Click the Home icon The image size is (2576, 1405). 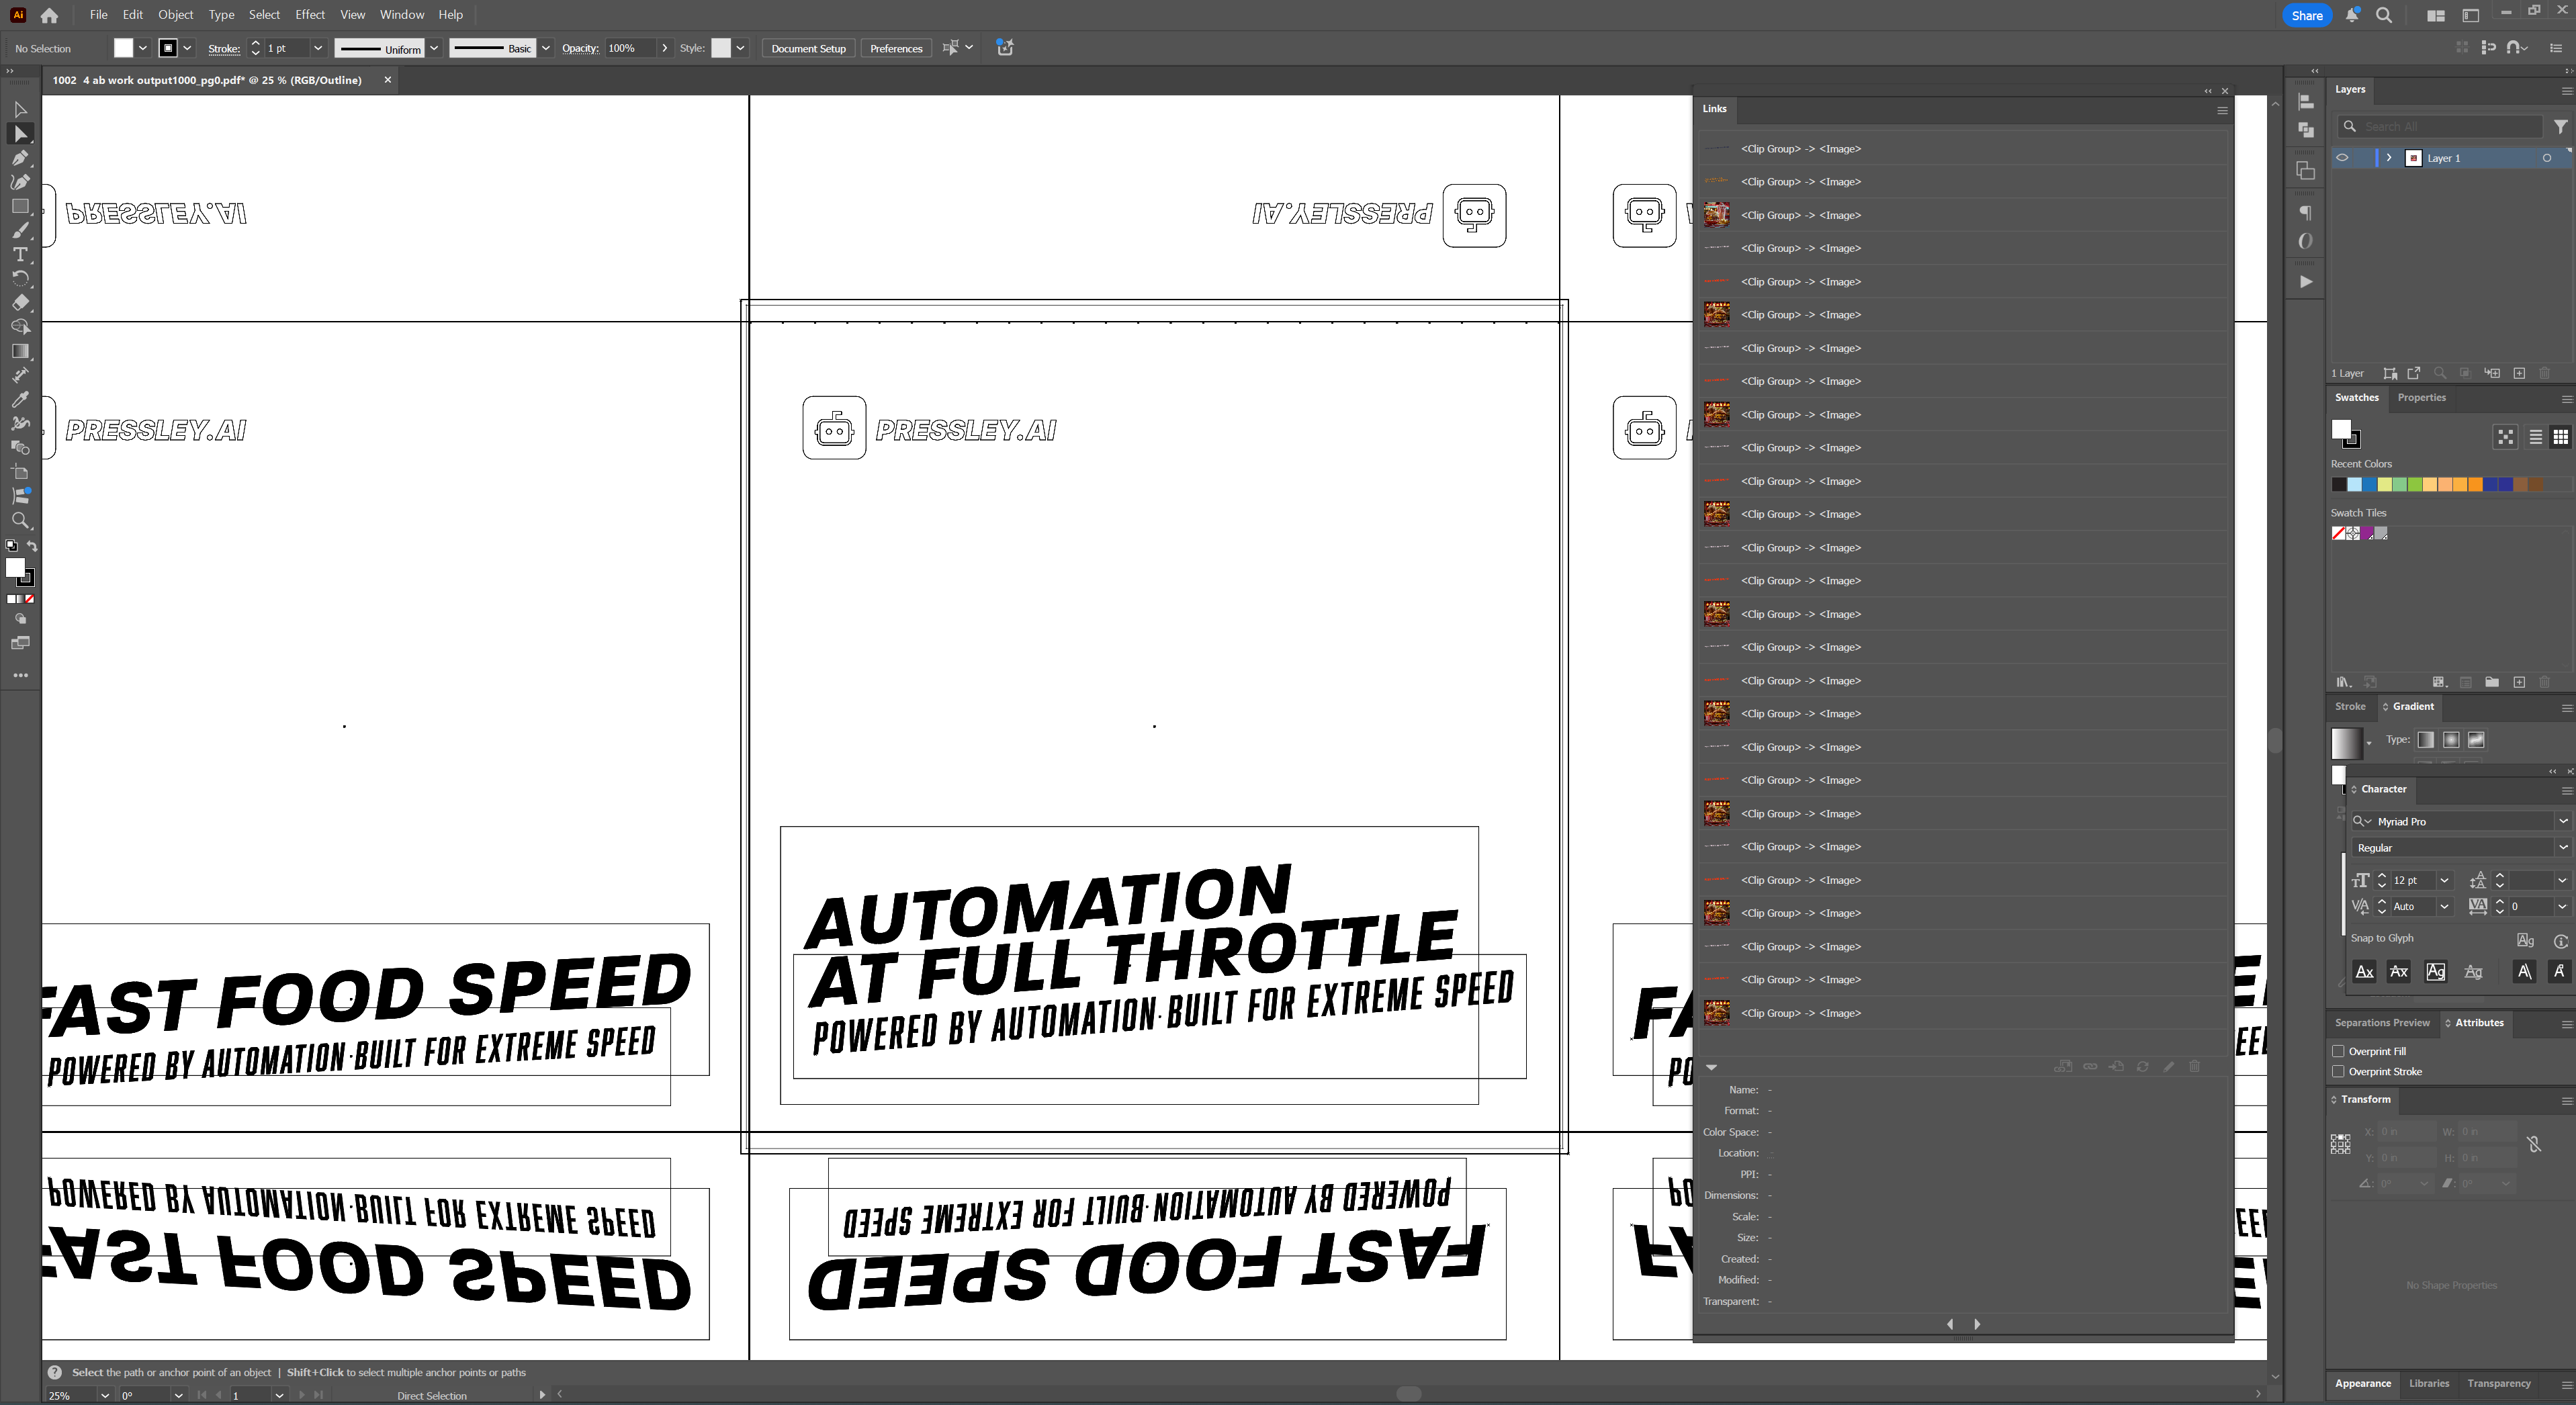point(49,15)
